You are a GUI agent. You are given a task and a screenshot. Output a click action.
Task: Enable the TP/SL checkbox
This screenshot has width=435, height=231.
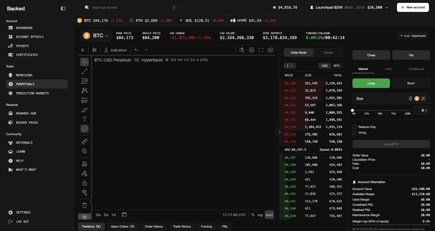354,133
